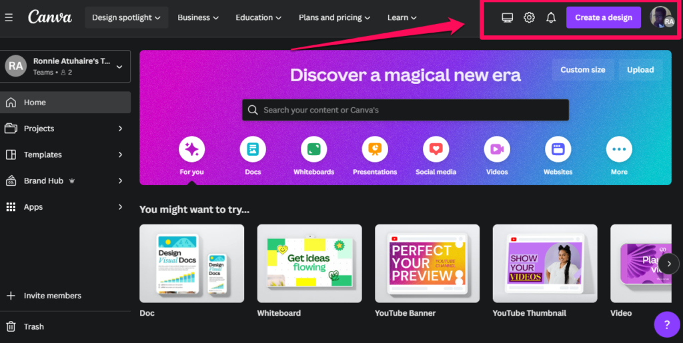Select the Whiteboards category icon
Screen dimensions: 683x343
(313, 149)
